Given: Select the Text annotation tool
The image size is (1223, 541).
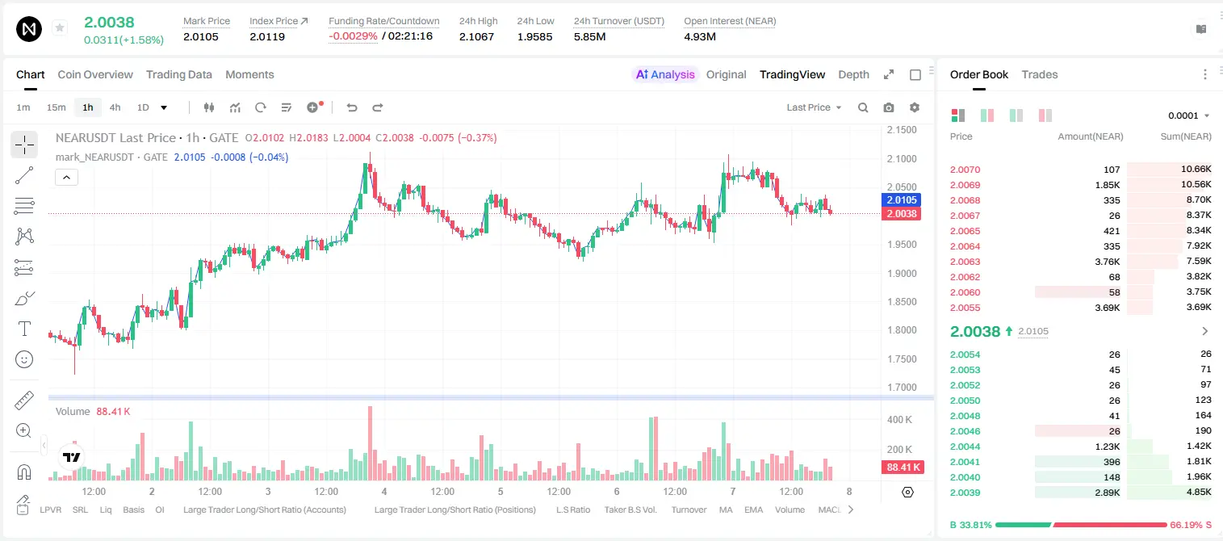Looking at the screenshot, I should click(x=24, y=329).
